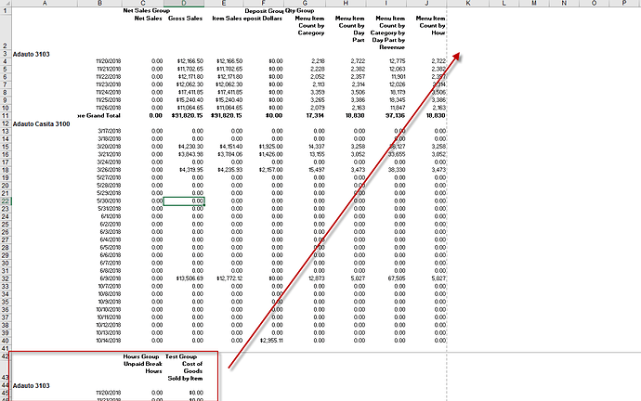Click grand total 17,314 cell
The image size is (641, 401).
315,115
